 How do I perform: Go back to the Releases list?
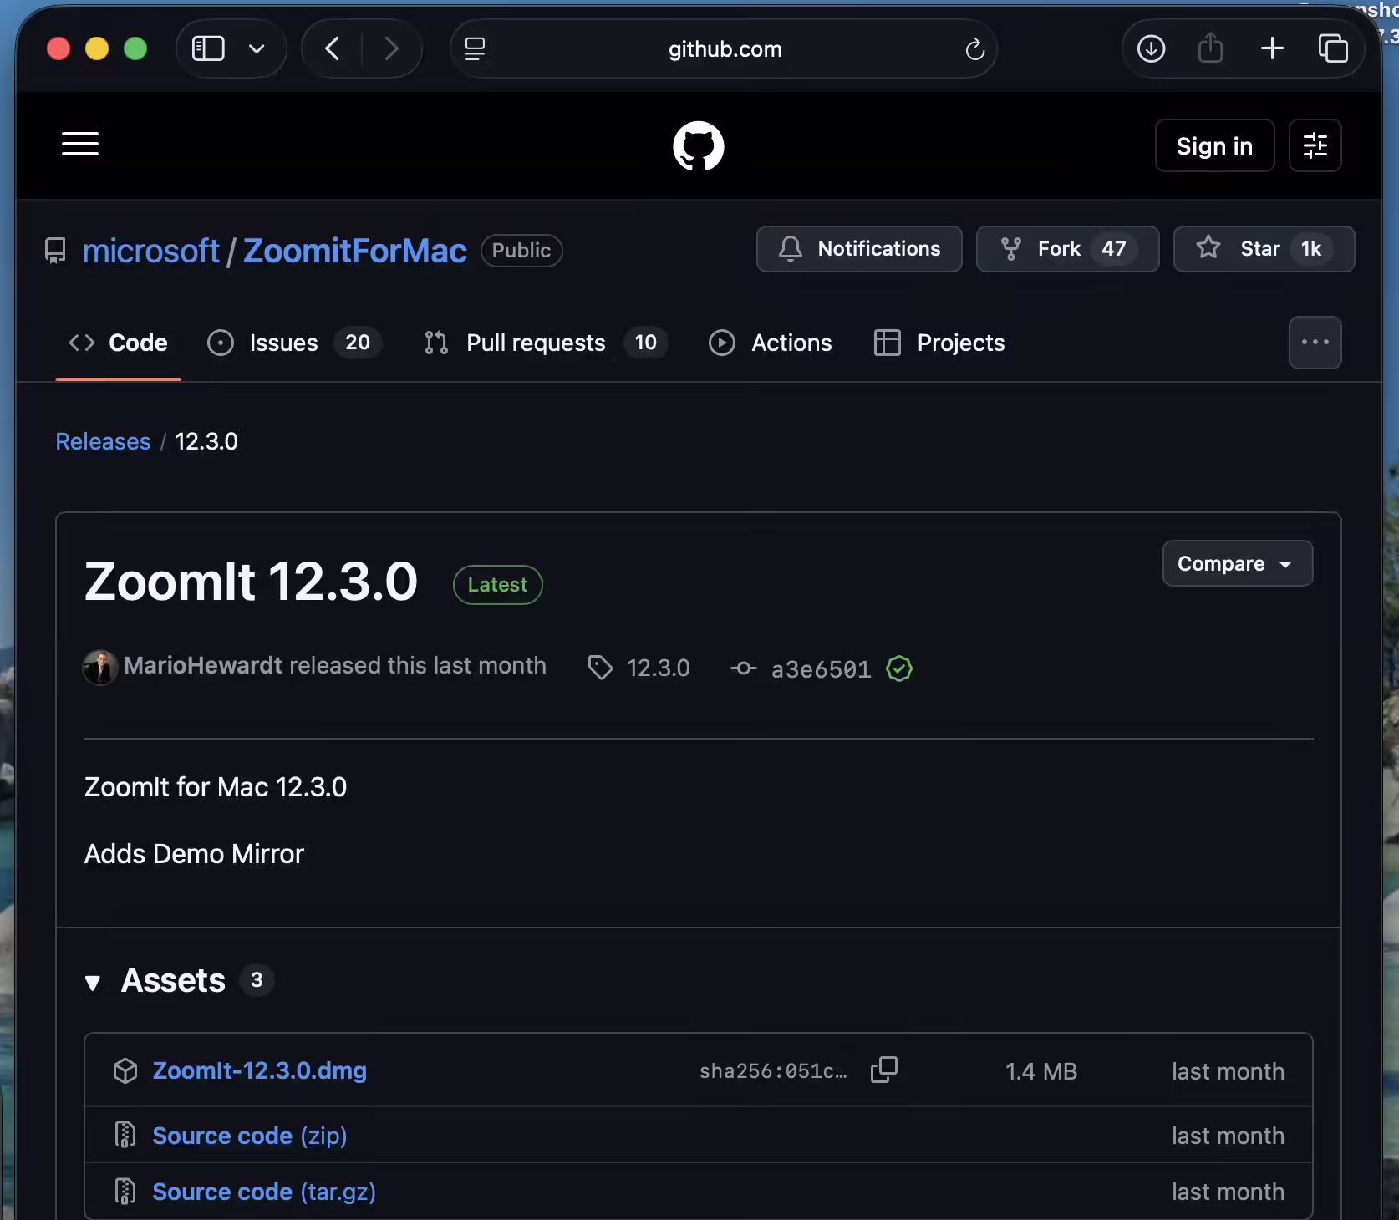click(103, 441)
